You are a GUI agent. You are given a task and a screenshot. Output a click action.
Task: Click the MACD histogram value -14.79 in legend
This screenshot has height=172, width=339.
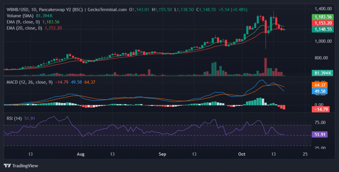62,82
